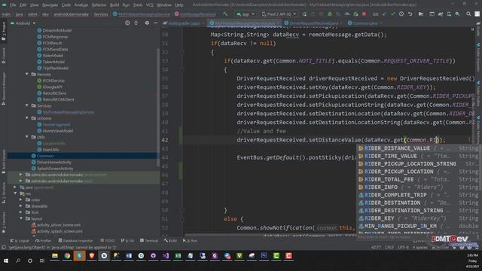Open the Terminal tool window

coord(149,241)
